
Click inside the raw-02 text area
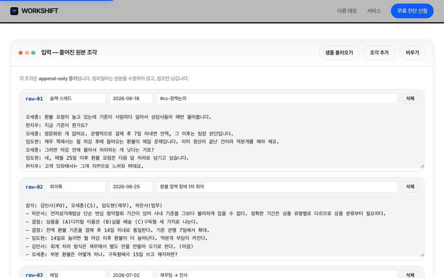[x=222, y=227]
